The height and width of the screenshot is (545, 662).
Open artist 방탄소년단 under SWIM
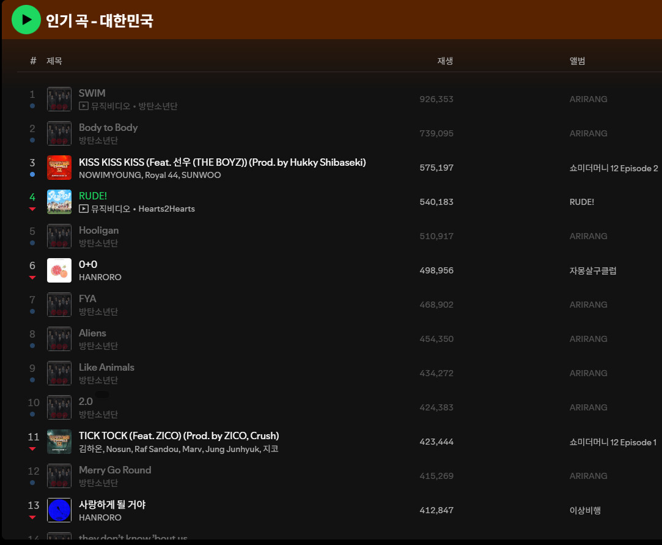[158, 106]
